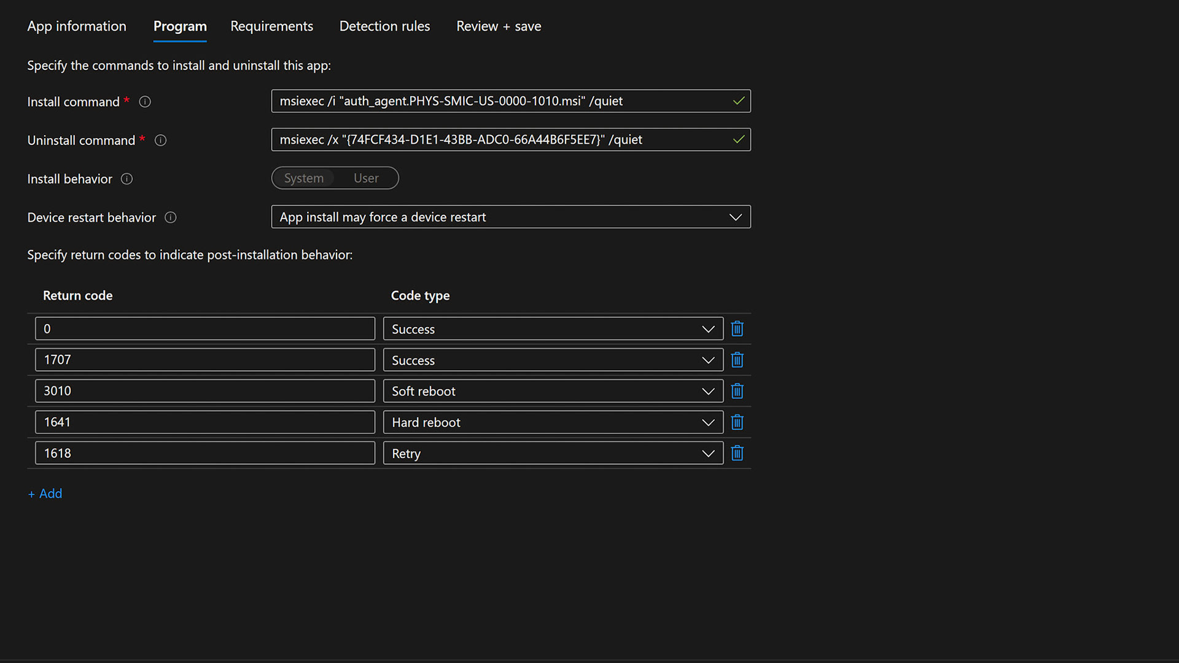Delete the 1641 Hard reboot row
Viewport: 1179px width, 663px height.
737,422
